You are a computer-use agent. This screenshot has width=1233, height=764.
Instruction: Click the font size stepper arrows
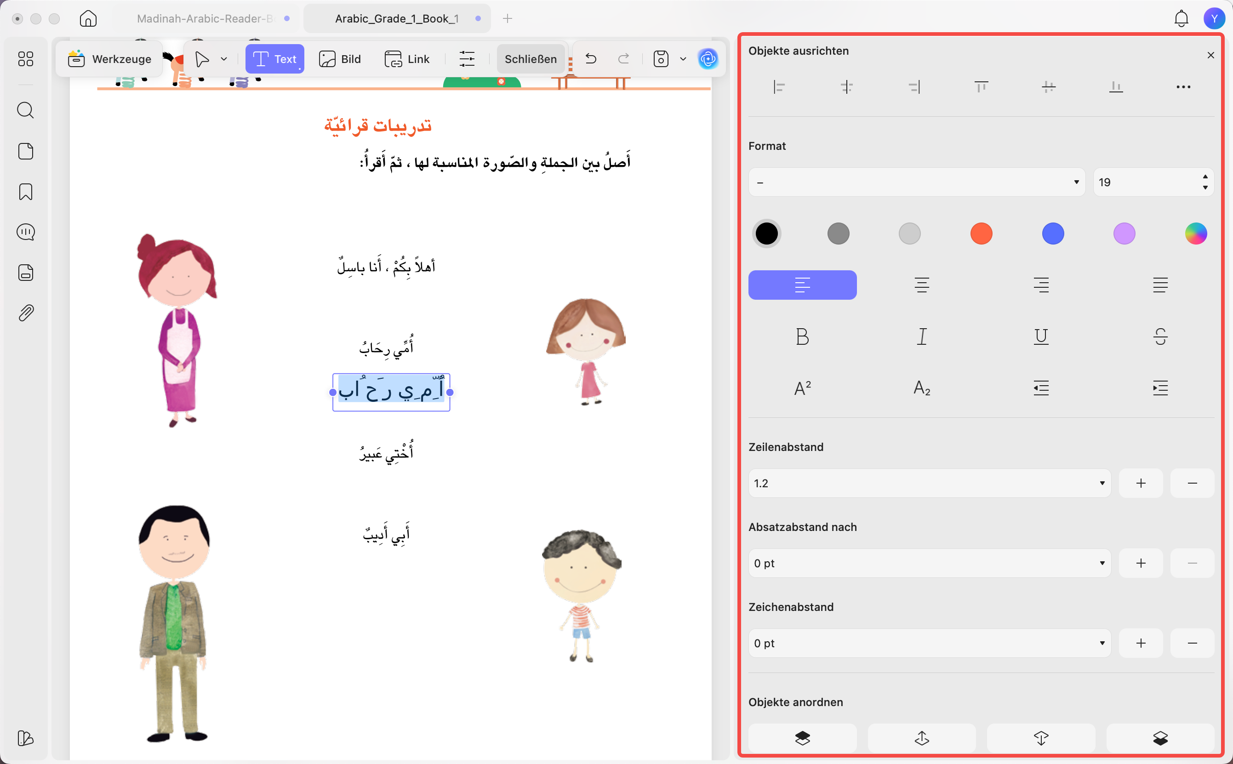pyautogui.click(x=1205, y=182)
